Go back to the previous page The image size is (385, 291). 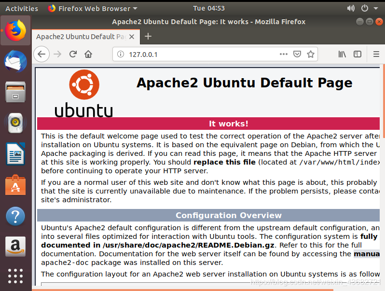click(41, 54)
